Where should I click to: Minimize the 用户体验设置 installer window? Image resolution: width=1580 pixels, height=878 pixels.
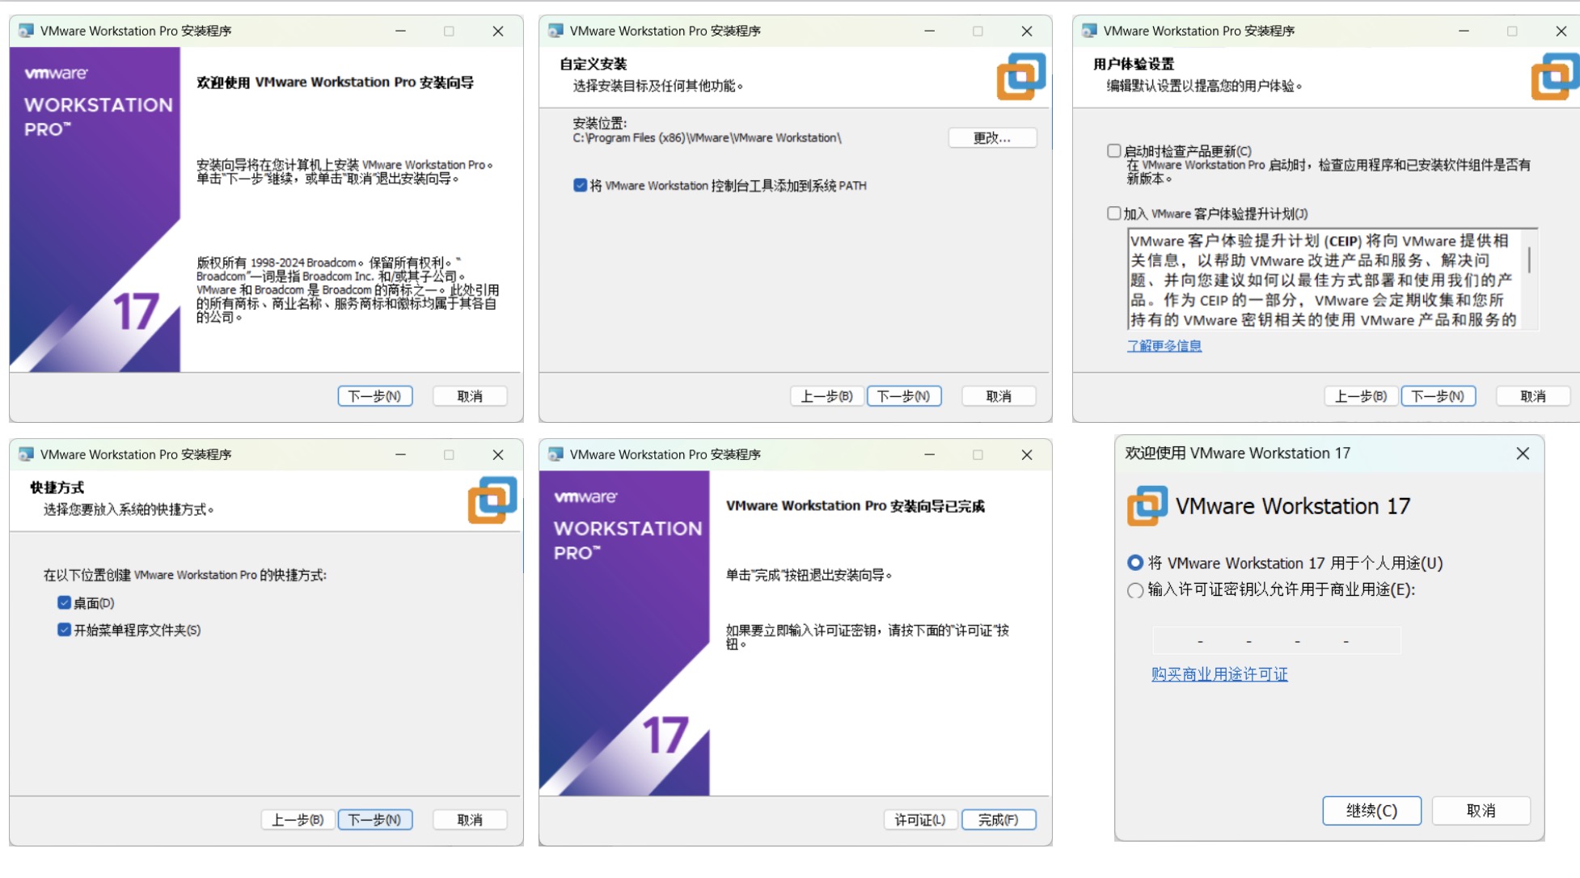point(1464,31)
